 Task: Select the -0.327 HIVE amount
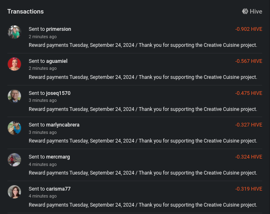coord(249,125)
